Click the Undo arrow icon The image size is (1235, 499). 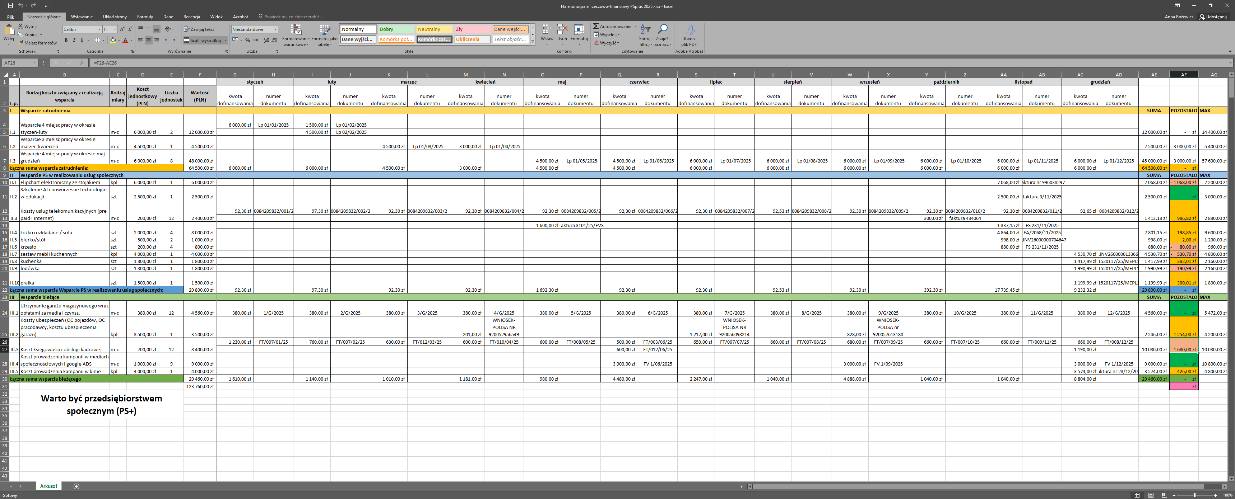[20, 5]
